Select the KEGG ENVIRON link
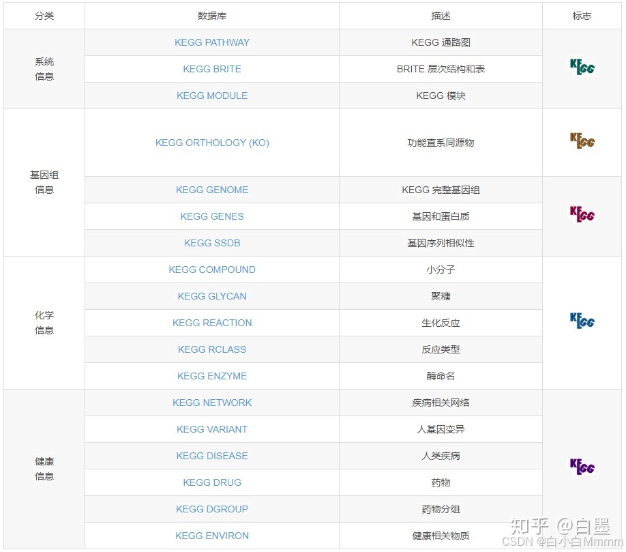Viewport: 626px width, 552px height. tap(212, 536)
